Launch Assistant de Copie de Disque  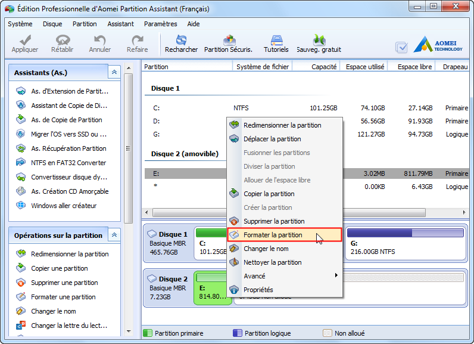pyautogui.click(x=63, y=106)
